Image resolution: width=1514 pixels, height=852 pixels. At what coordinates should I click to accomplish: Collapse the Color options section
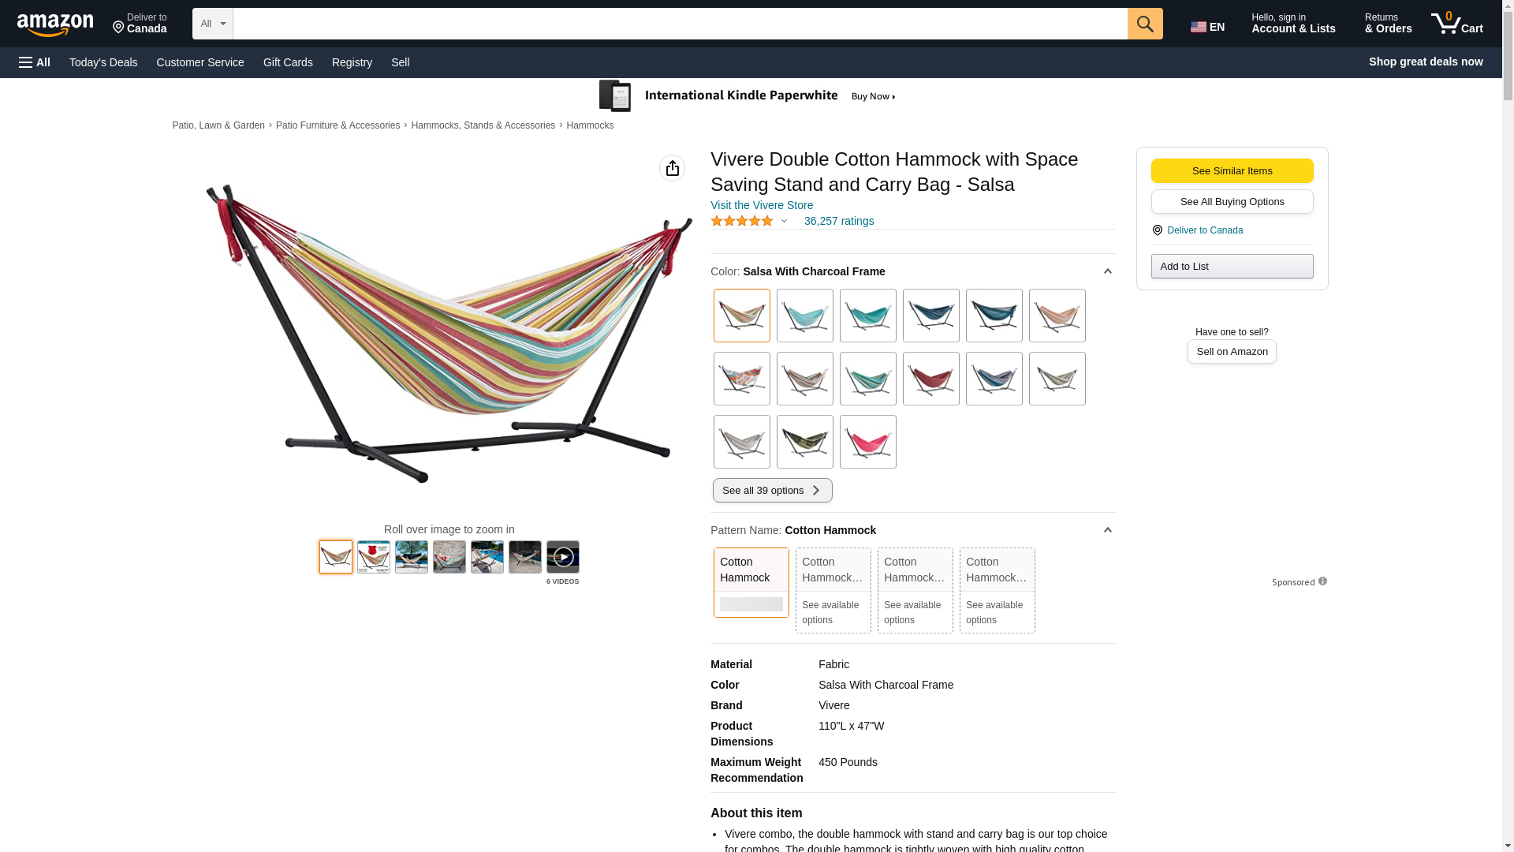[1107, 271]
